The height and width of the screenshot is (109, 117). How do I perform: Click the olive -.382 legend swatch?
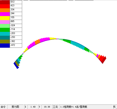[x=5, y=42]
